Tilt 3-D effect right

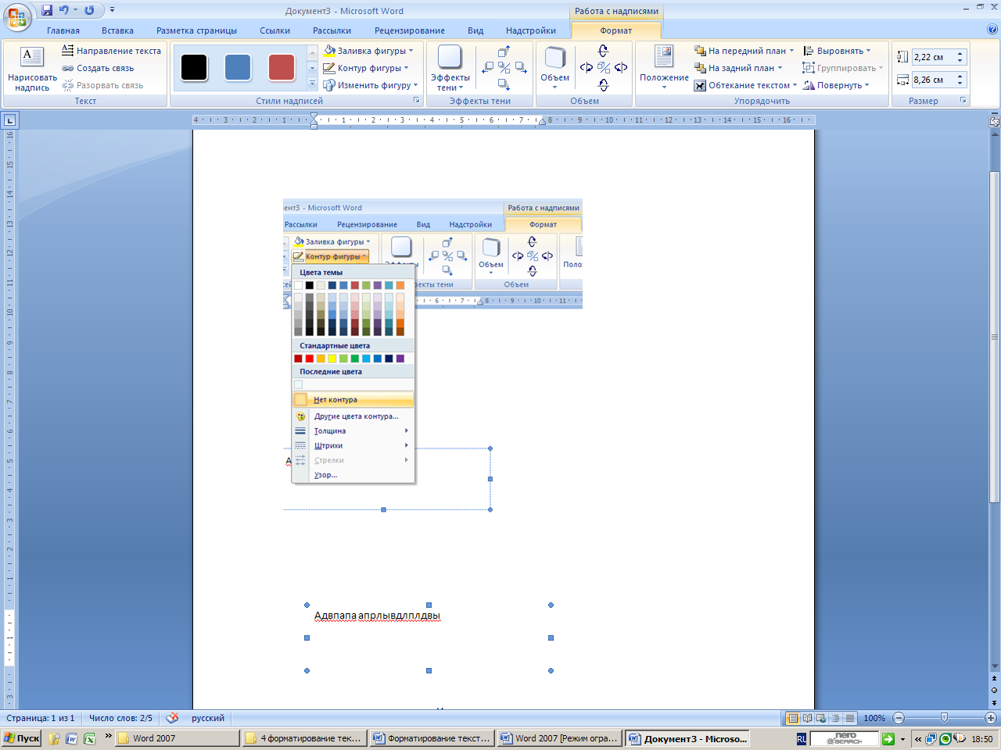point(621,68)
